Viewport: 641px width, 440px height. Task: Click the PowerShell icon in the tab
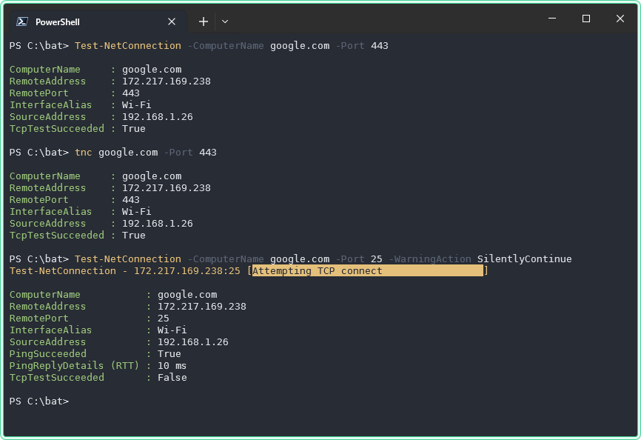click(21, 21)
